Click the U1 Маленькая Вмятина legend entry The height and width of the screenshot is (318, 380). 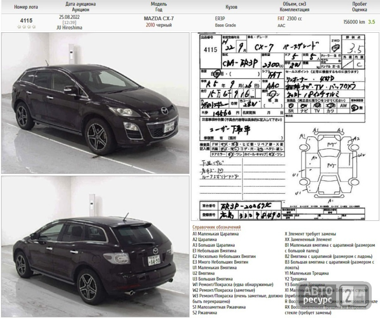(x=215, y=268)
